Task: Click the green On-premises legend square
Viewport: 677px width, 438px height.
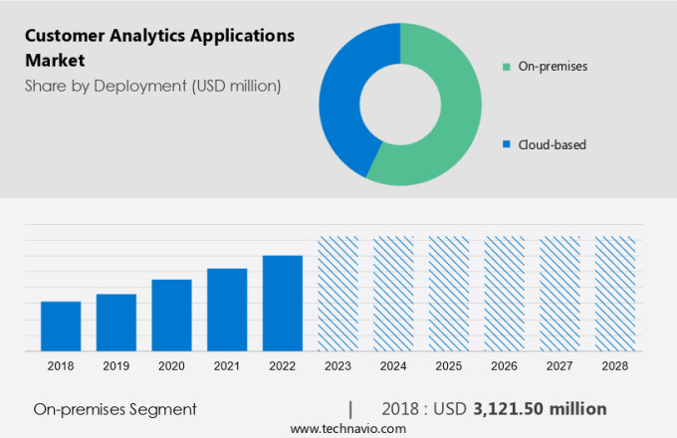Action: 507,67
